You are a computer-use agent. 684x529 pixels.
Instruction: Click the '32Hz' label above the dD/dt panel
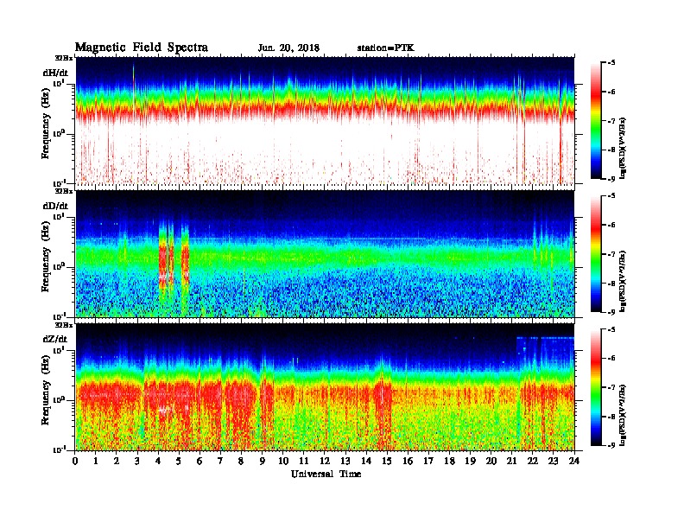[64, 191]
